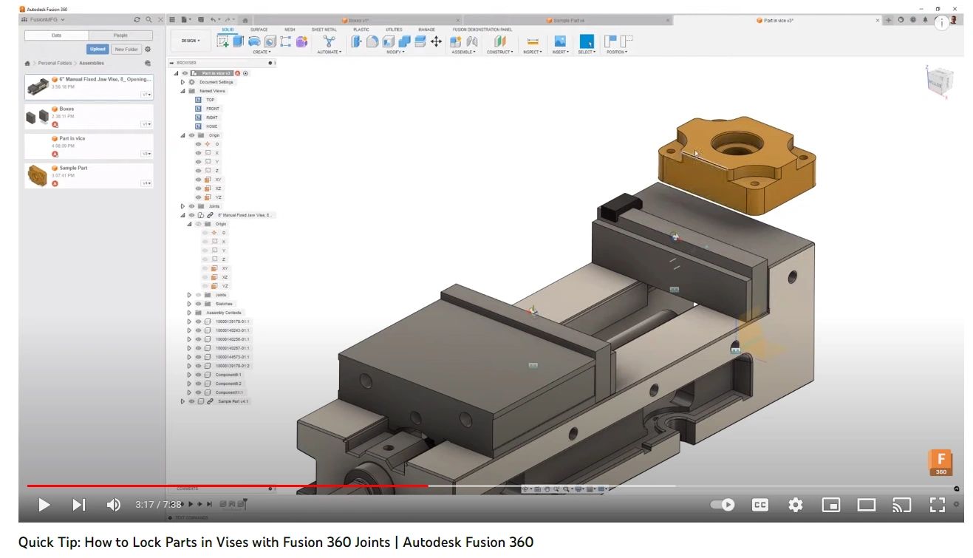Select the Create Sketch tool

[222, 41]
